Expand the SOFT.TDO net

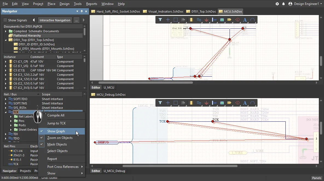5,99
